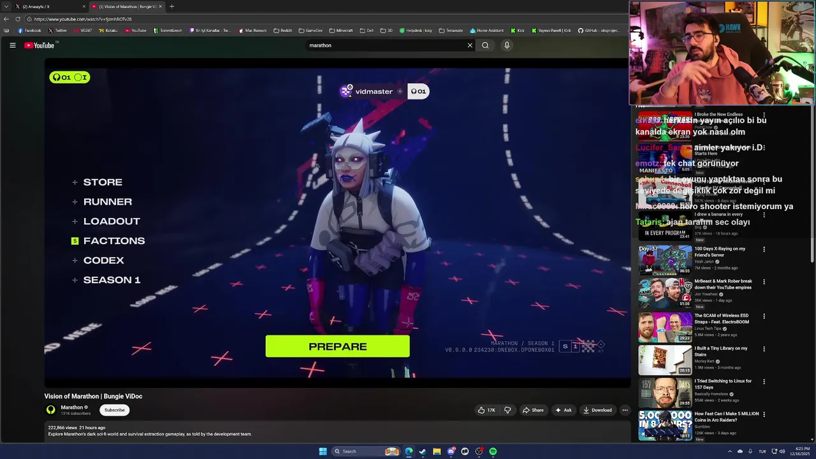
Task: Open a new browser tab
Action: (x=171, y=6)
